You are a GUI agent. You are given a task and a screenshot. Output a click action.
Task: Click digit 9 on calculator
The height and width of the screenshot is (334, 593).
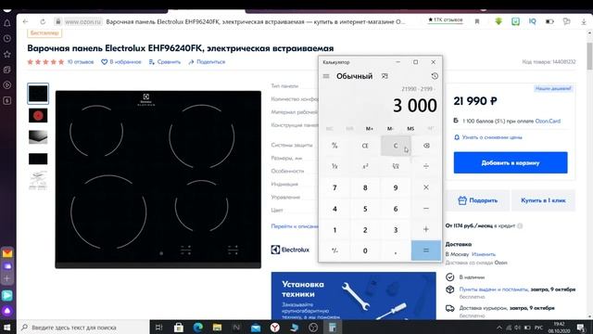396,187
